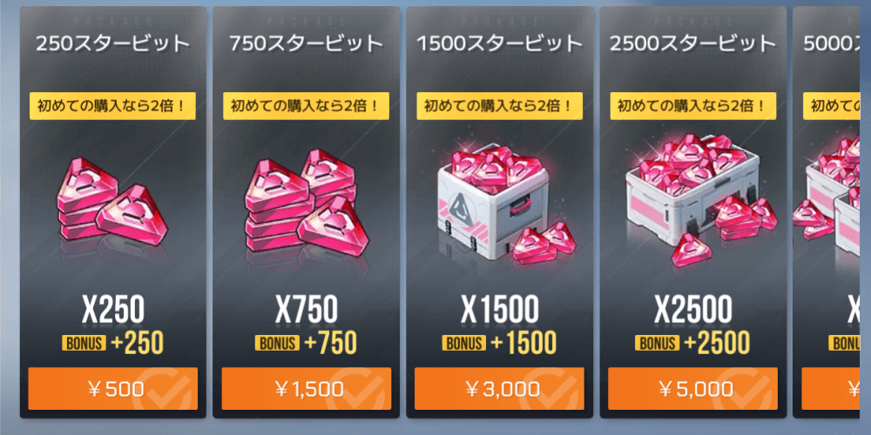Click the BONUS badge under X750

tap(277, 344)
